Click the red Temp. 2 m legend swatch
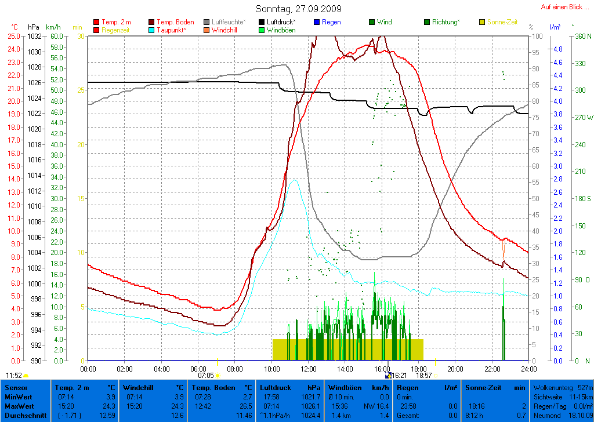This screenshot has height=422, width=594. (96, 22)
